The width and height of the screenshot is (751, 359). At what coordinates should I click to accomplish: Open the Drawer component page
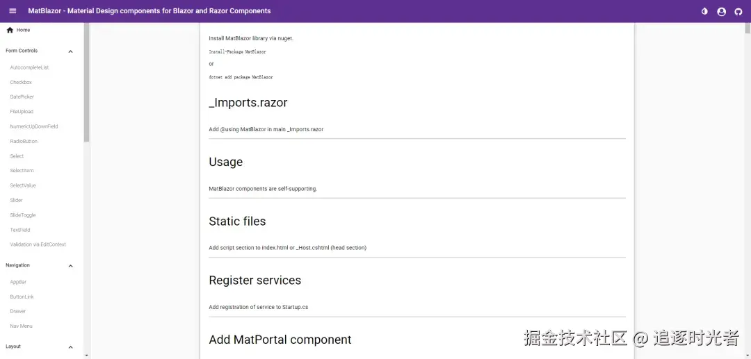[x=17, y=311]
